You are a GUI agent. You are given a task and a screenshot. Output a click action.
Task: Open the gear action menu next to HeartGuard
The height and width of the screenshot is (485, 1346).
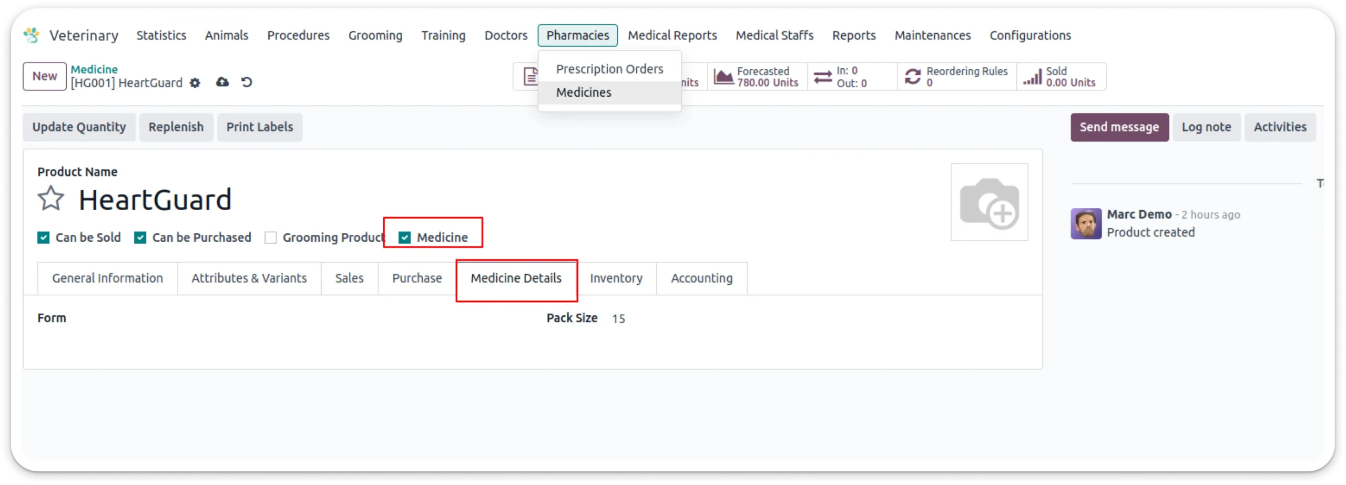(195, 83)
